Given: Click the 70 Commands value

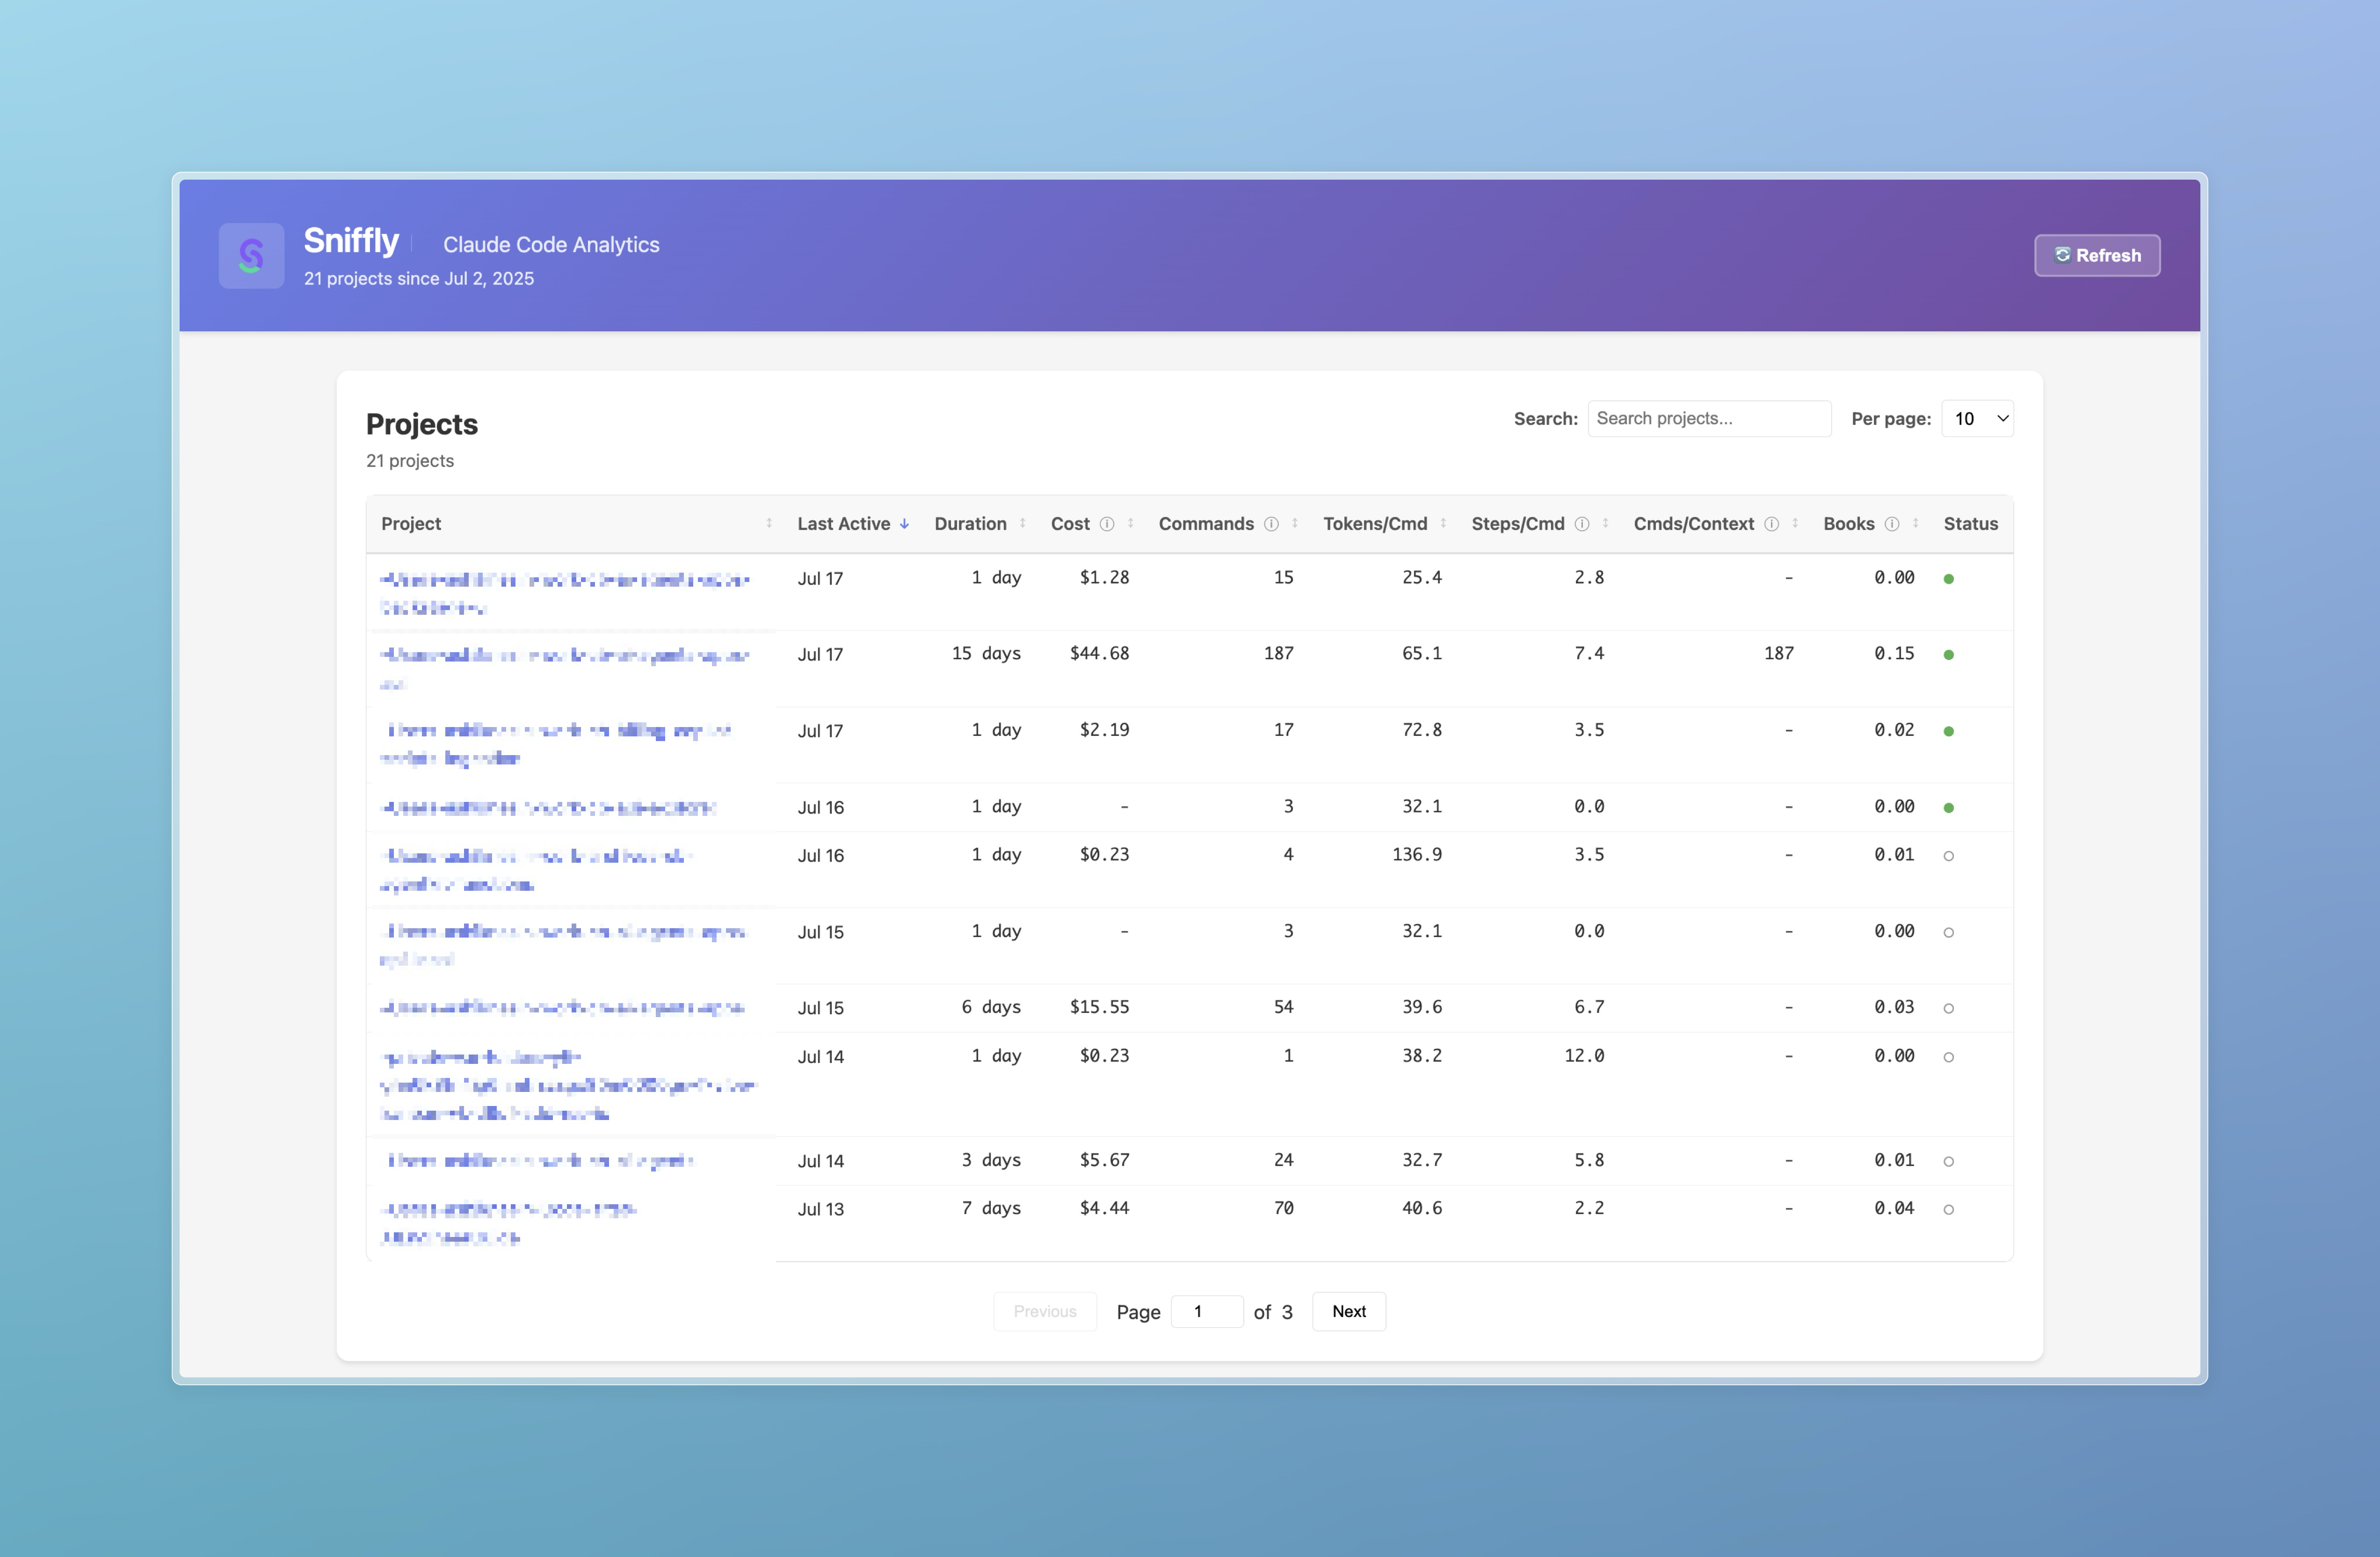Looking at the screenshot, I should coord(1283,1208).
